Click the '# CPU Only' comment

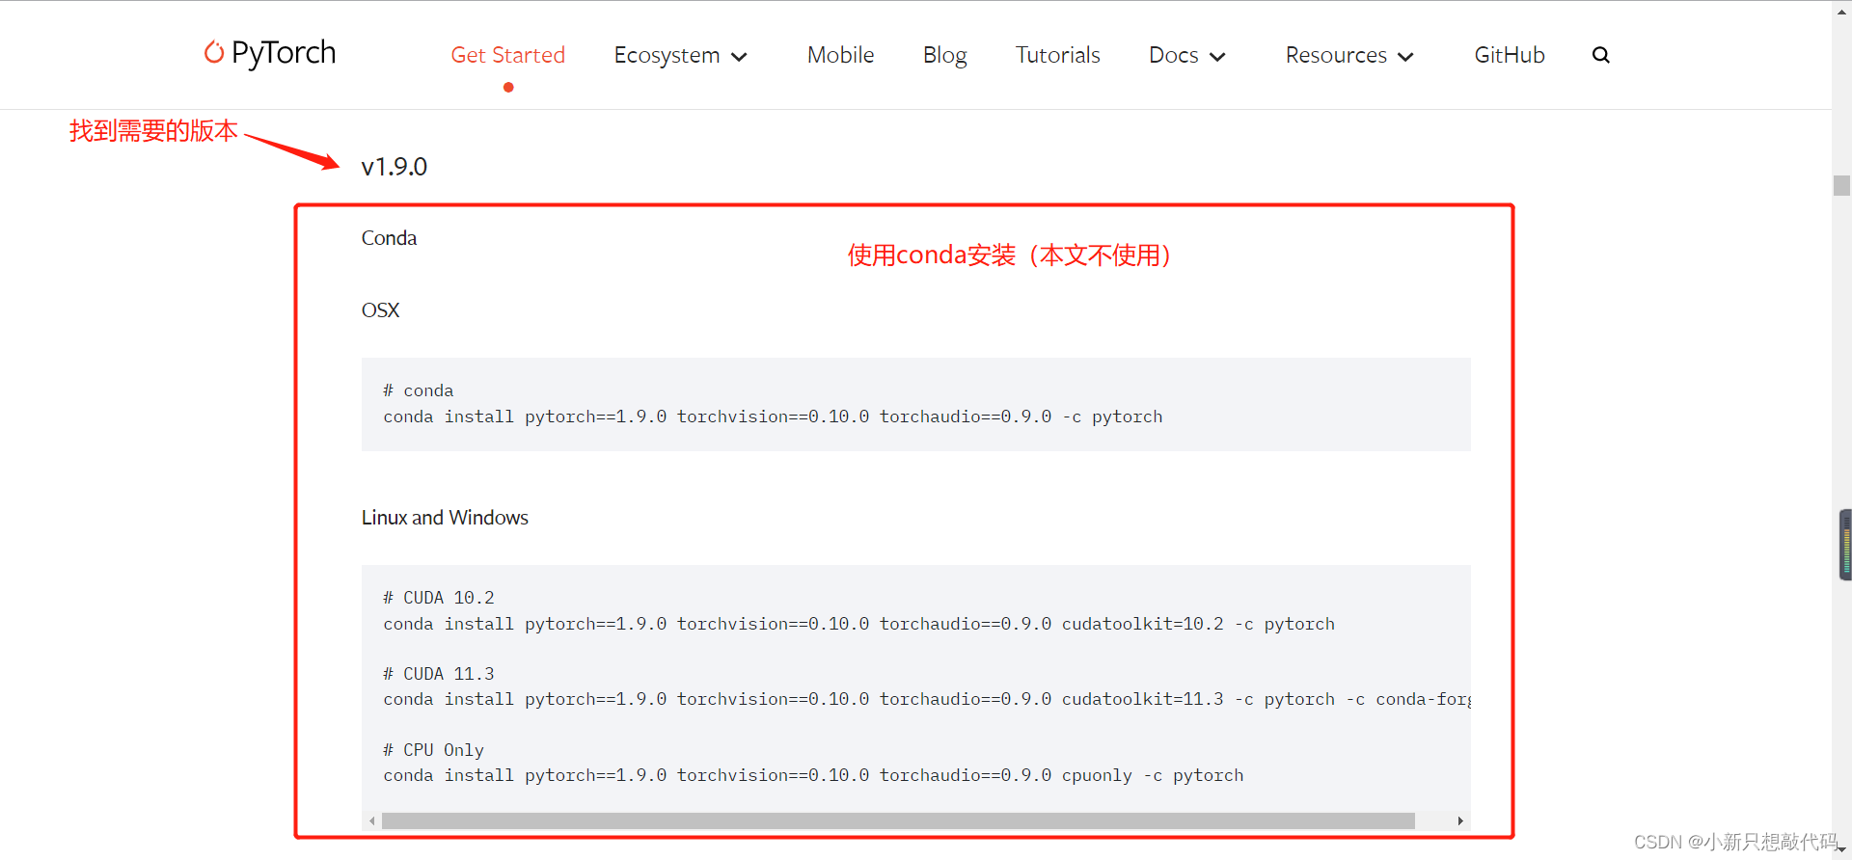[x=433, y=750]
